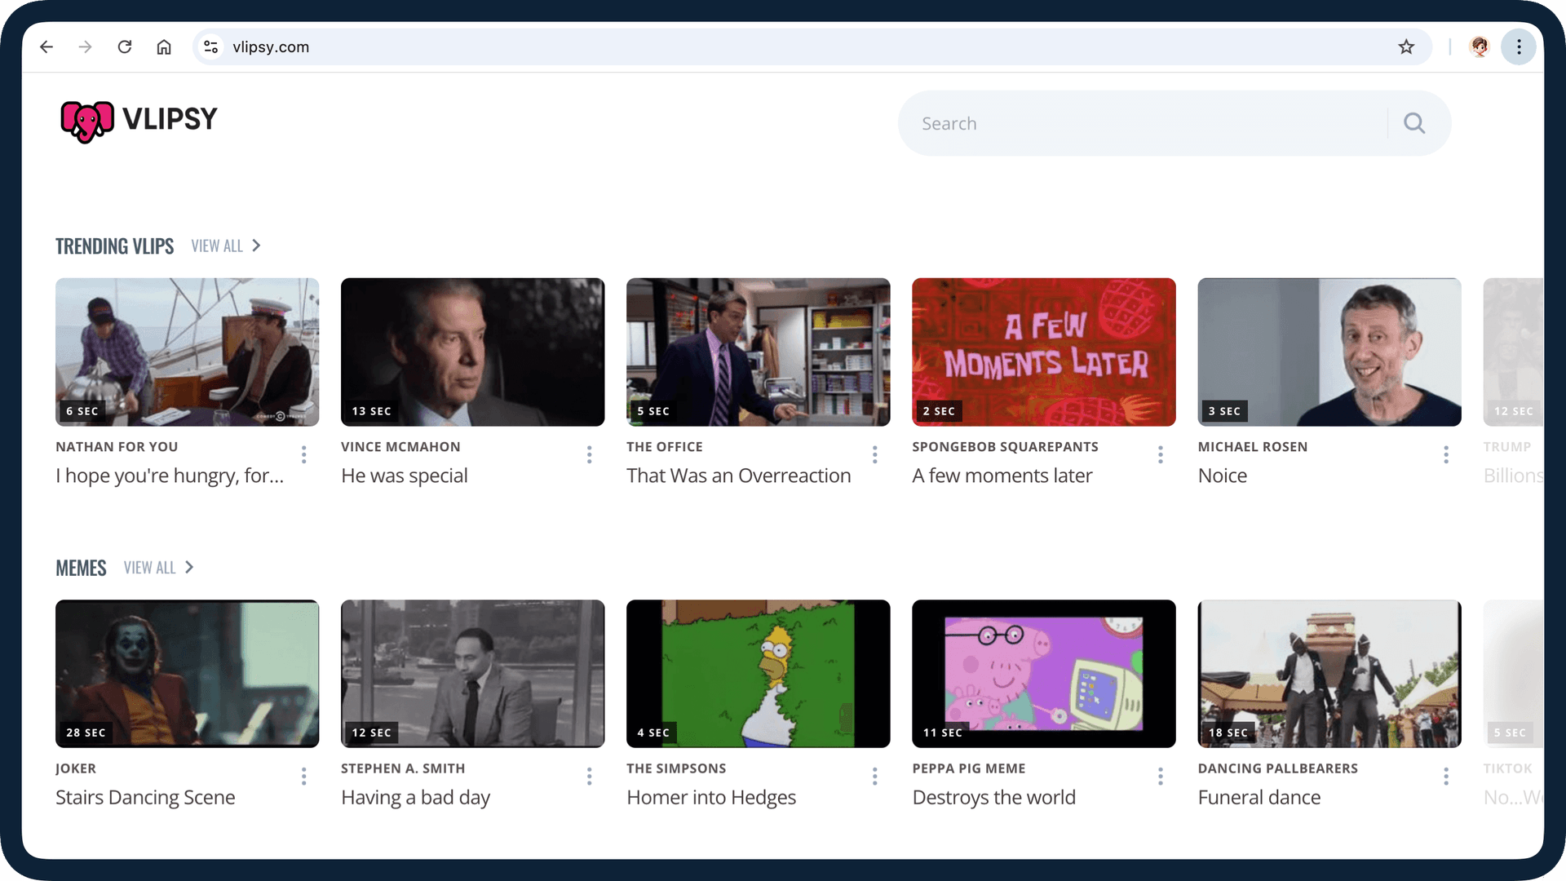Open 'Funeral dance' clip title
Image resolution: width=1566 pixels, height=881 pixels.
[x=1259, y=798]
